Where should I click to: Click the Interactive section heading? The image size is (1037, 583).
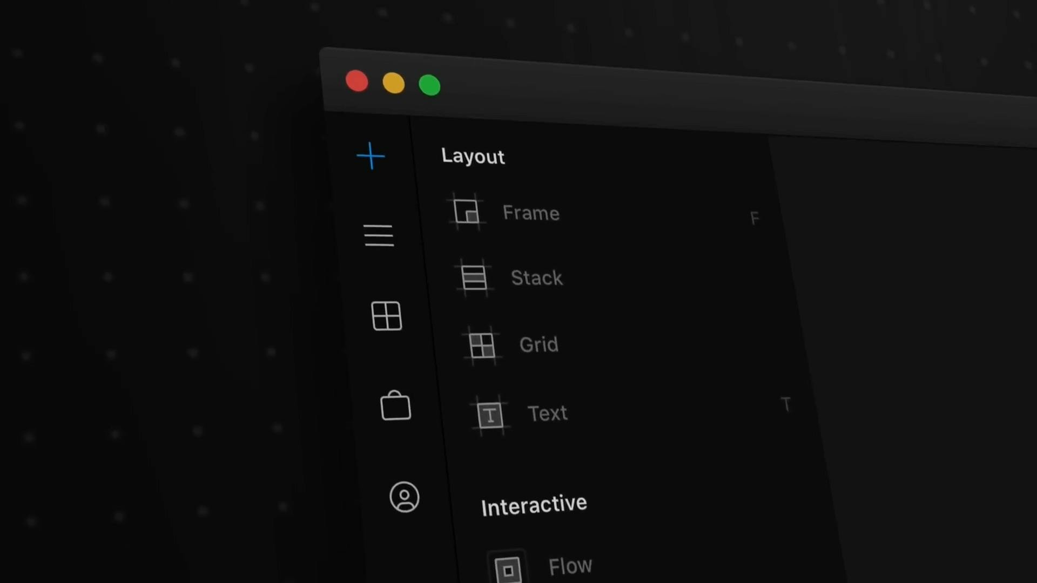[534, 506]
